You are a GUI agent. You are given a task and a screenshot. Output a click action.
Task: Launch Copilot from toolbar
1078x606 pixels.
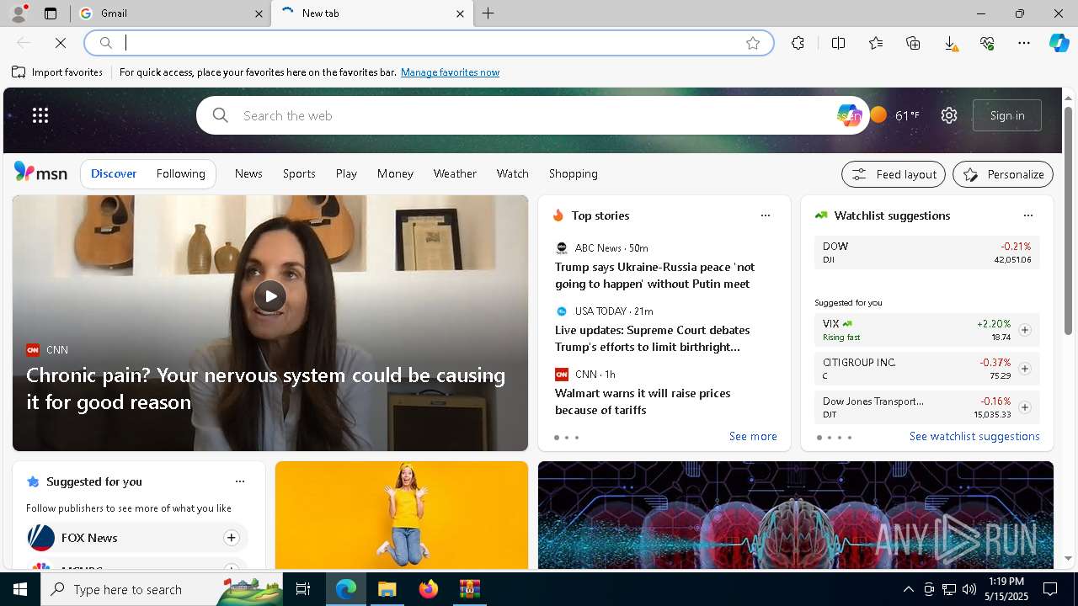click(x=1059, y=43)
